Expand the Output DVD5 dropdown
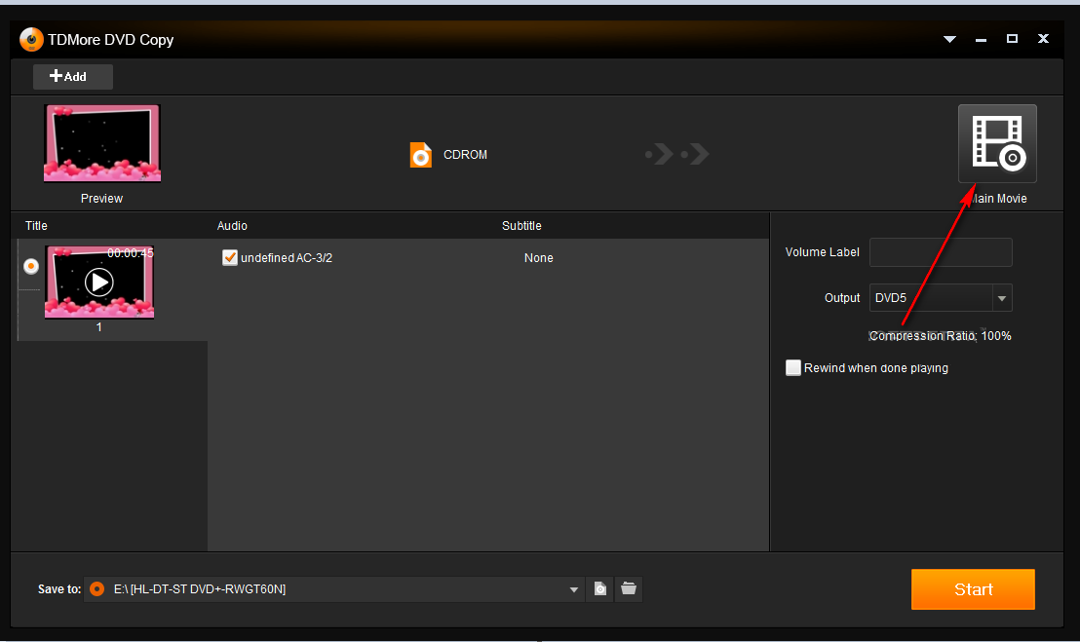 [x=1001, y=298]
